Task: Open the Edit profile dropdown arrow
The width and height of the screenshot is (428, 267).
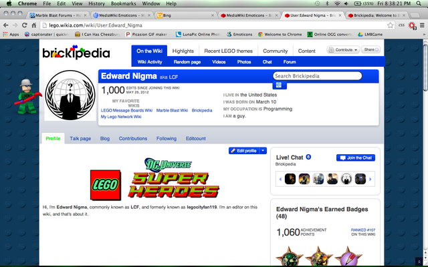Action: (x=263, y=151)
